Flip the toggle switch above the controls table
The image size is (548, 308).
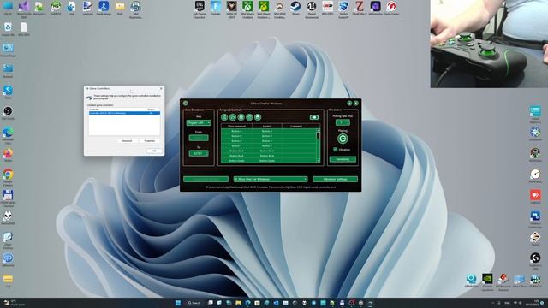pyautogui.click(x=314, y=117)
